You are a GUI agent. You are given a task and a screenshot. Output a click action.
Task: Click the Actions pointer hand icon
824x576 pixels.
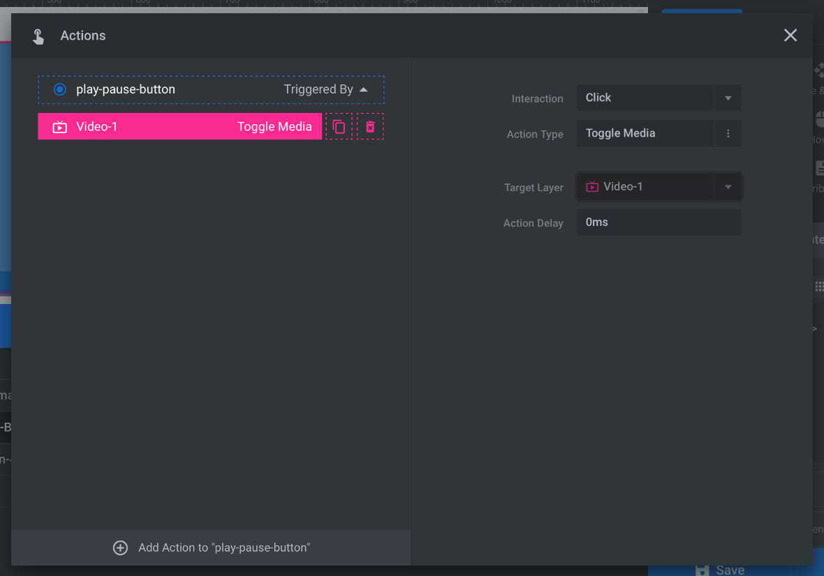(x=38, y=36)
